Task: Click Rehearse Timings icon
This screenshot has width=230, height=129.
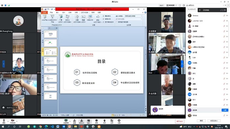Action: pos(90,18)
